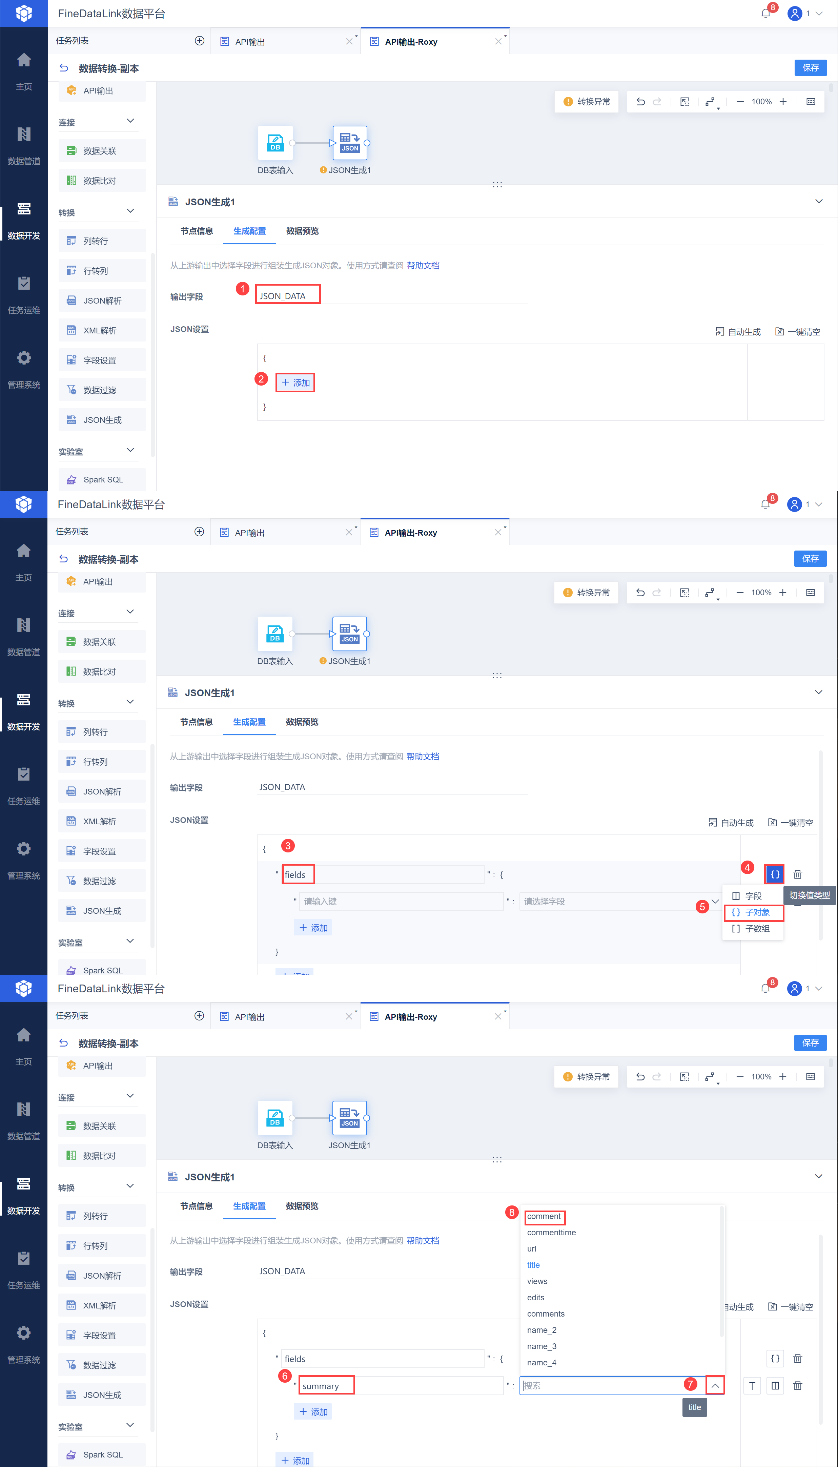838x1467 pixels.
Task: Click the plus icon beside 任务列表
Action: pos(199,41)
